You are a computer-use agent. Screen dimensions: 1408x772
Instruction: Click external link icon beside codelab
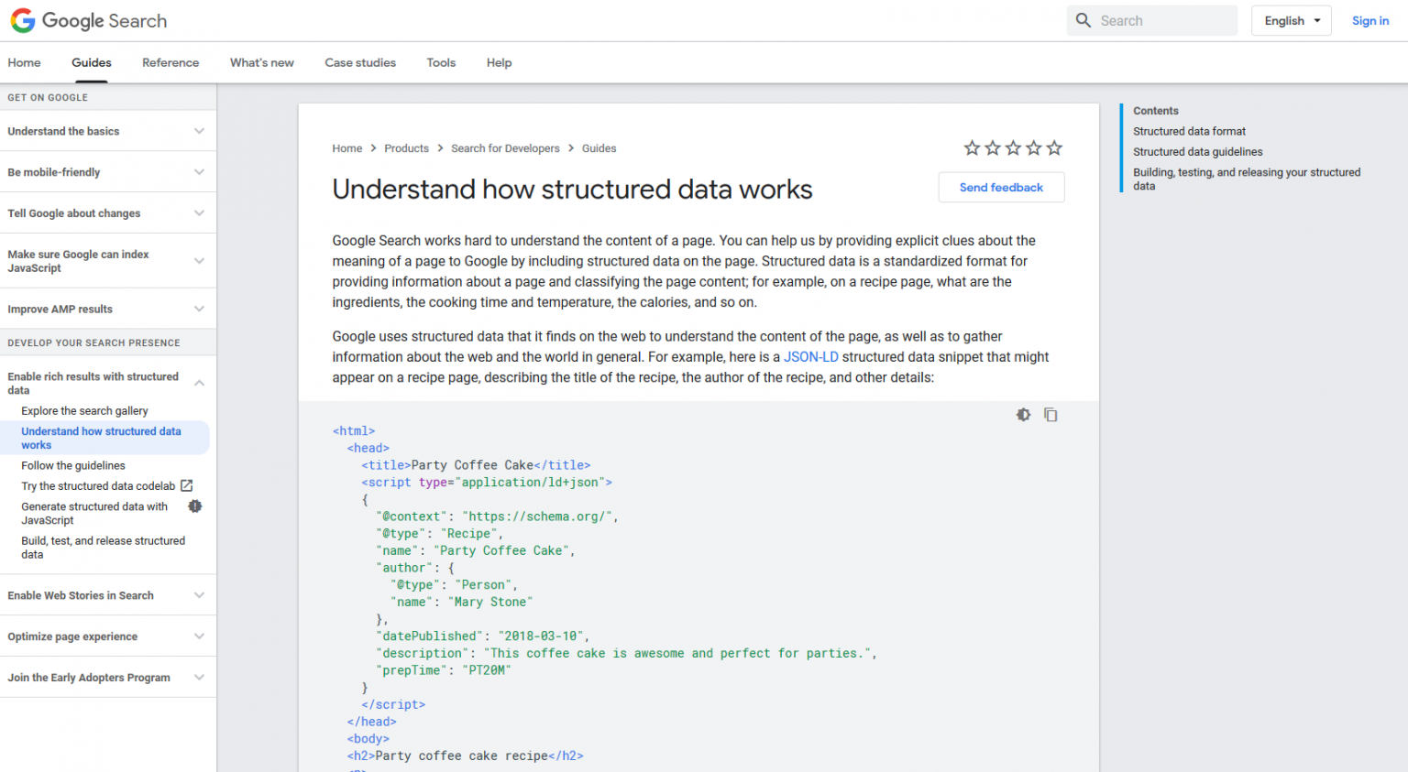187,485
